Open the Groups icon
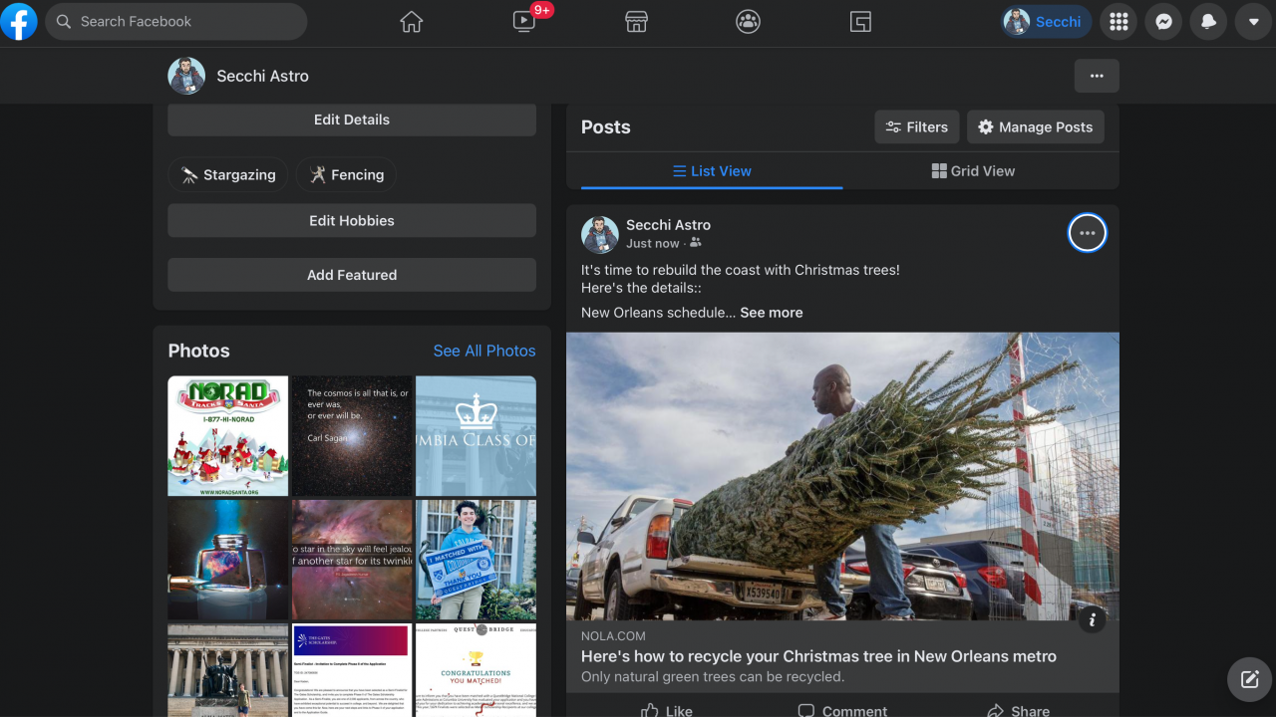Screen dimensions: 1276x717 point(749,22)
